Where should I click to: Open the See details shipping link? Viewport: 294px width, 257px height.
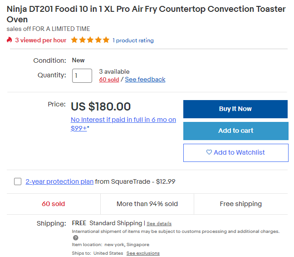pos(159,224)
